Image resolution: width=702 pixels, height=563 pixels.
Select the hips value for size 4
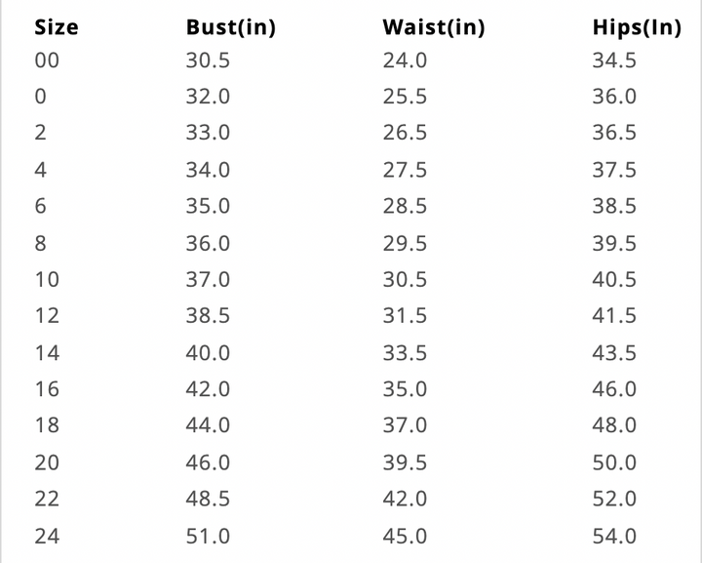click(x=614, y=170)
